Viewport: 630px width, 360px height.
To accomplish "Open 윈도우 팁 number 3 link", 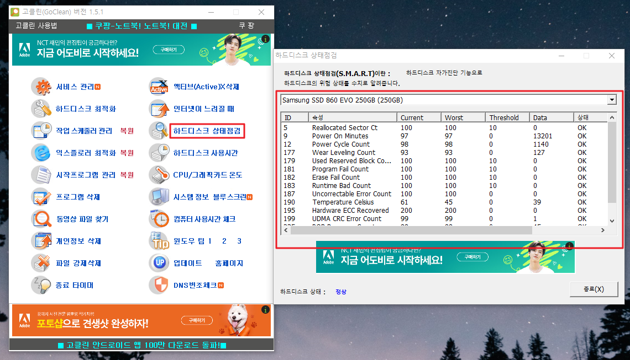I will [239, 241].
